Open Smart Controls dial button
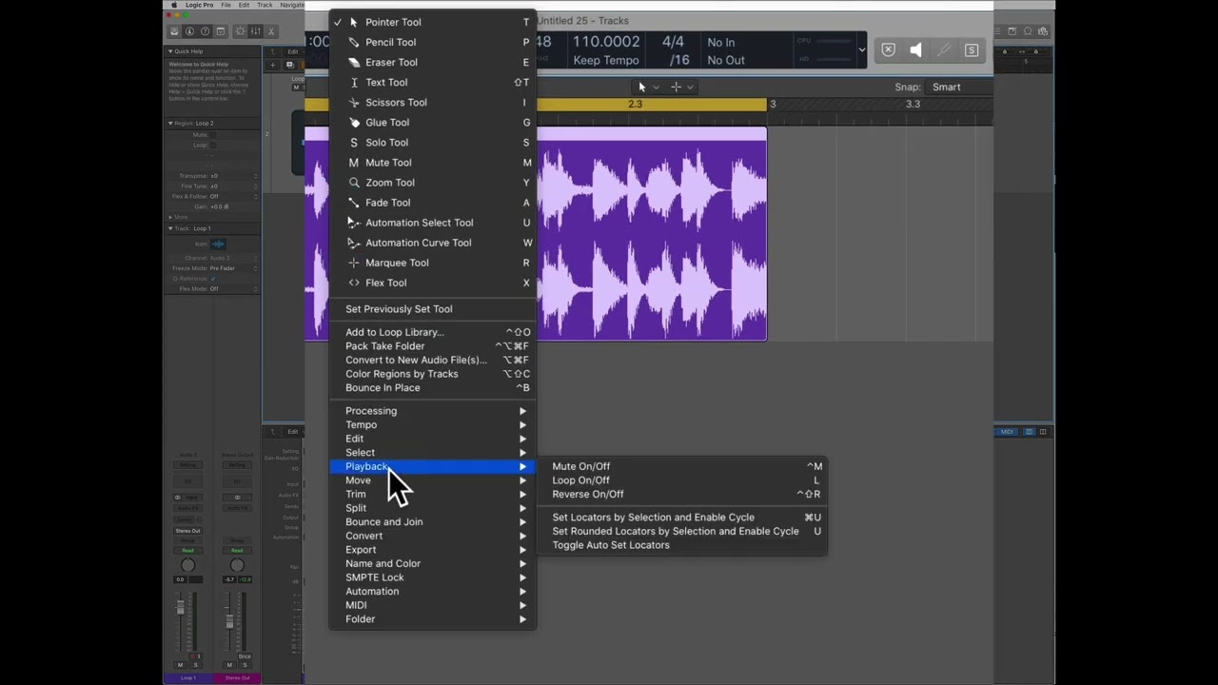 (x=240, y=31)
